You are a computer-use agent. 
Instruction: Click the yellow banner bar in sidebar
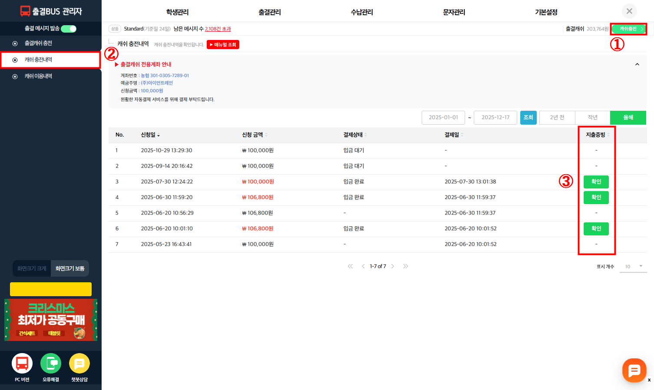coord(51,289)
